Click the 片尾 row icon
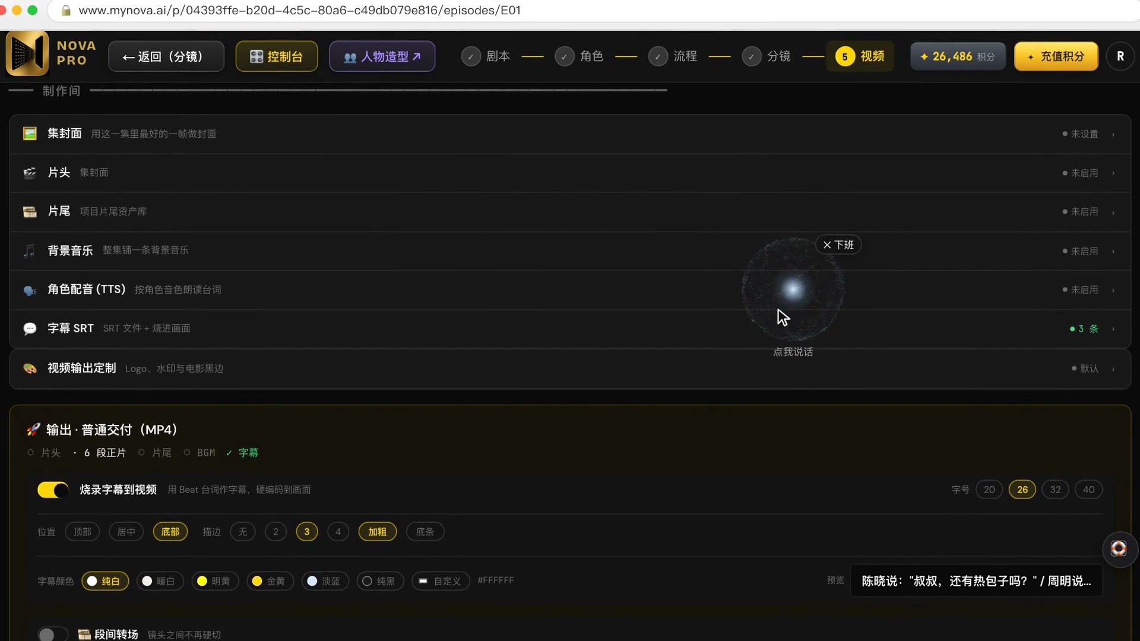Screen dimensions: 1140x641 coord(30,212)
